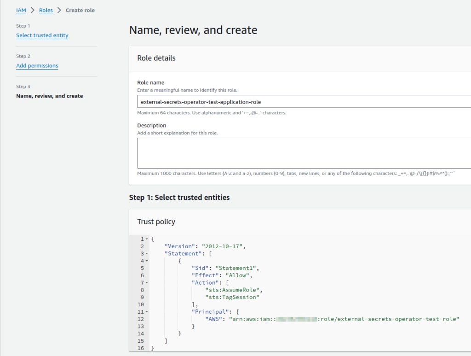Viewport: 471px width, 356px height.
Task: Click the "Allow" value
Action: pyautogui.click(x=237, y=275)
